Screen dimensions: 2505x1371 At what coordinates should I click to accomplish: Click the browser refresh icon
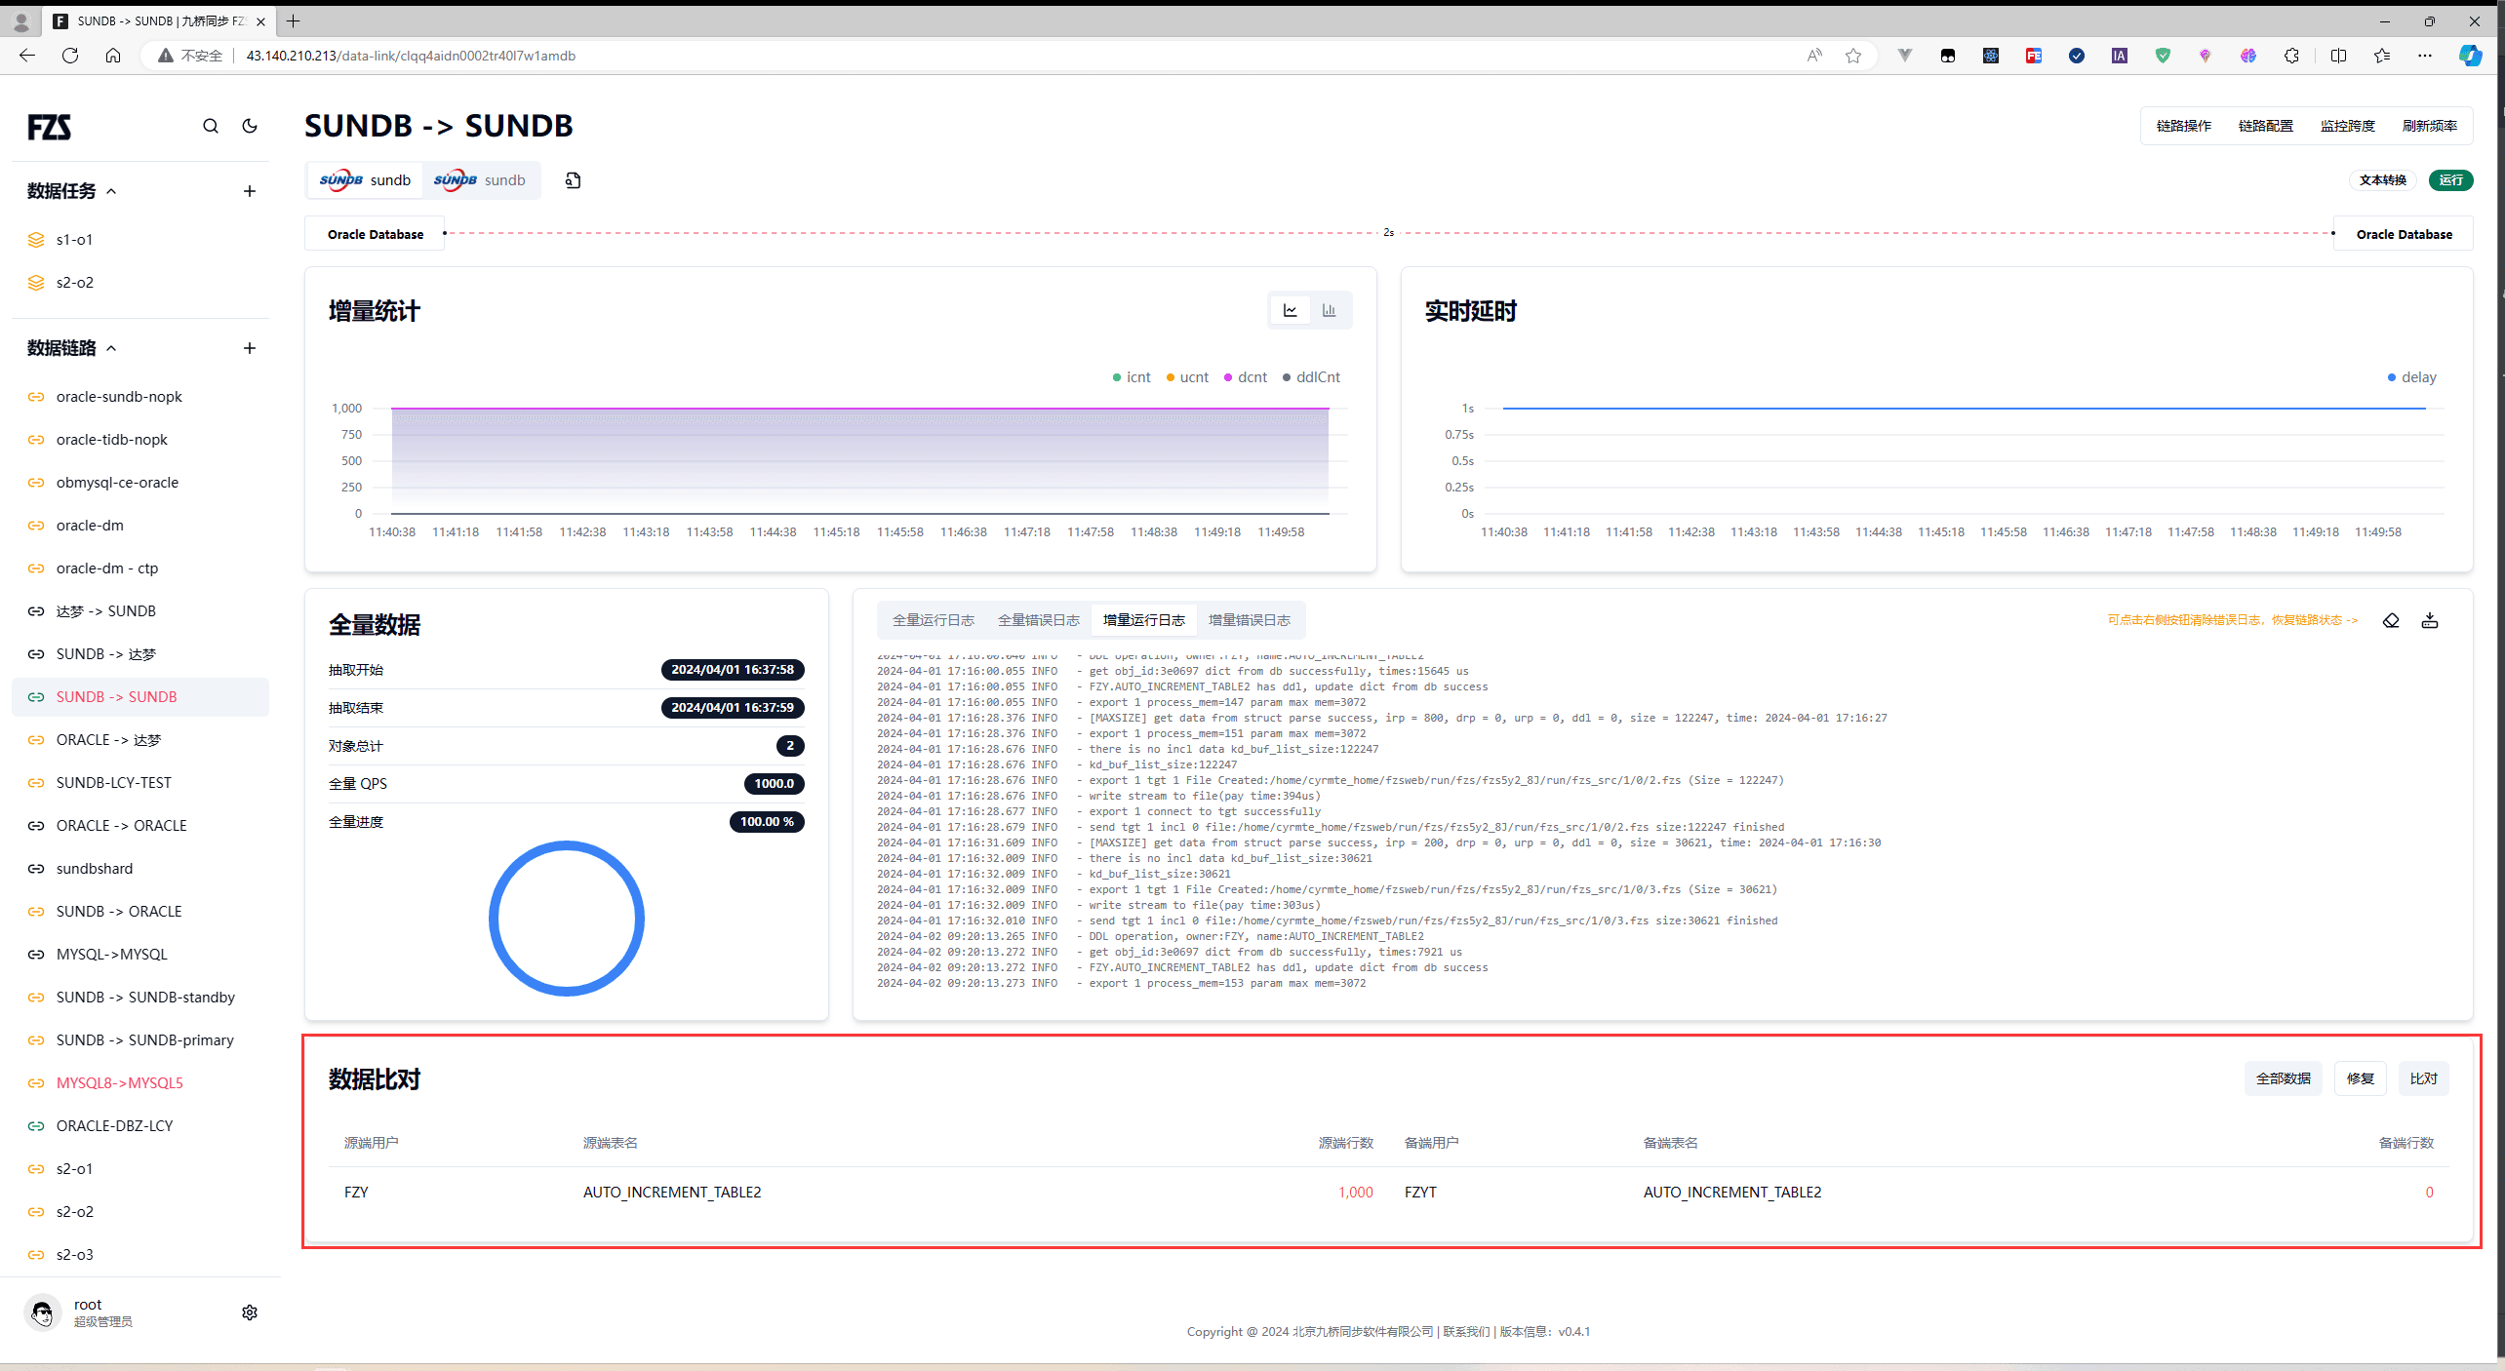[70, 56]
